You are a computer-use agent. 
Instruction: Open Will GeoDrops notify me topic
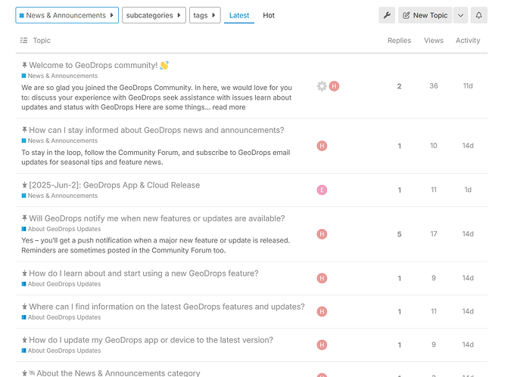point(157,218)
